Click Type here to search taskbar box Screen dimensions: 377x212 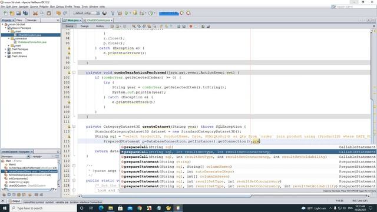click(x=43, y=208)
